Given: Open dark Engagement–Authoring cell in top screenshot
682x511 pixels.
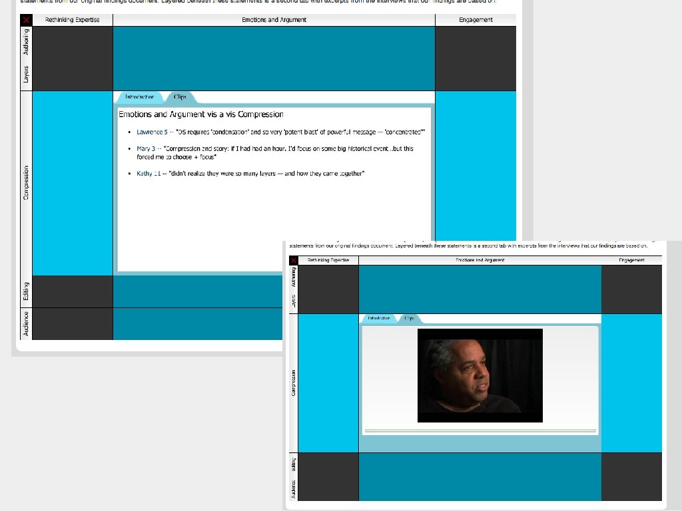Looking at the screenshot, I should 476,59.
